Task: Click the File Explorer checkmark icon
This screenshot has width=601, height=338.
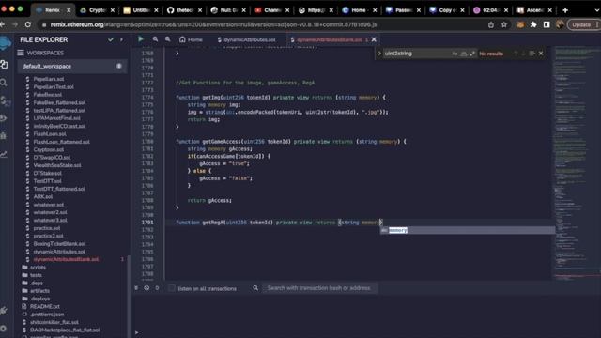Action: click(111, 39)
